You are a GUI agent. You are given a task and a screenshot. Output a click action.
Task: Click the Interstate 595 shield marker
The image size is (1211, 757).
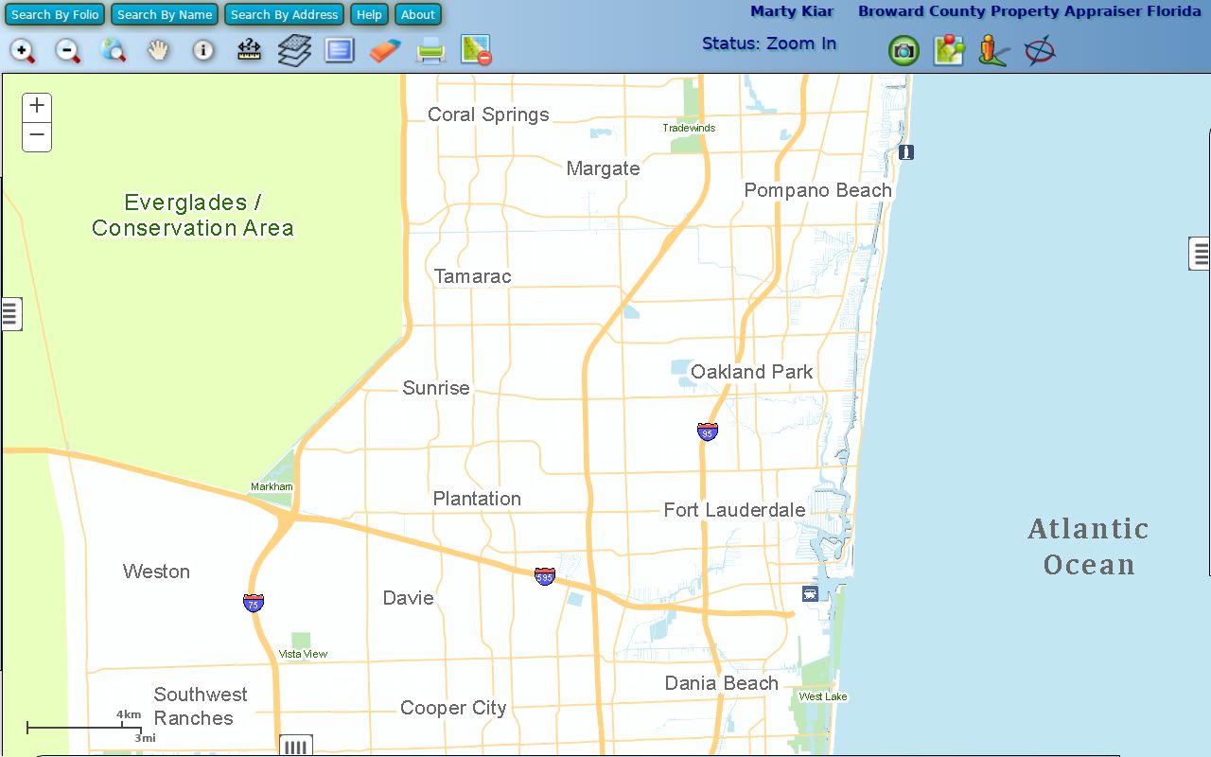coord(544,575)
